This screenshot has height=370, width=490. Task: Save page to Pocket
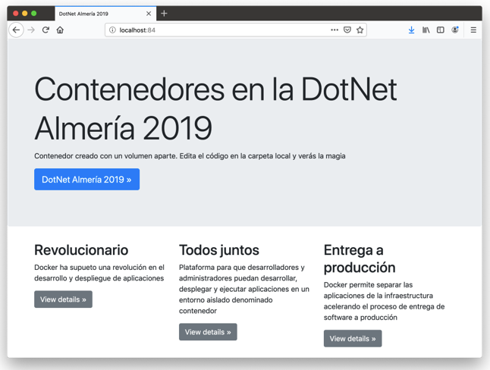coord(347,30)
